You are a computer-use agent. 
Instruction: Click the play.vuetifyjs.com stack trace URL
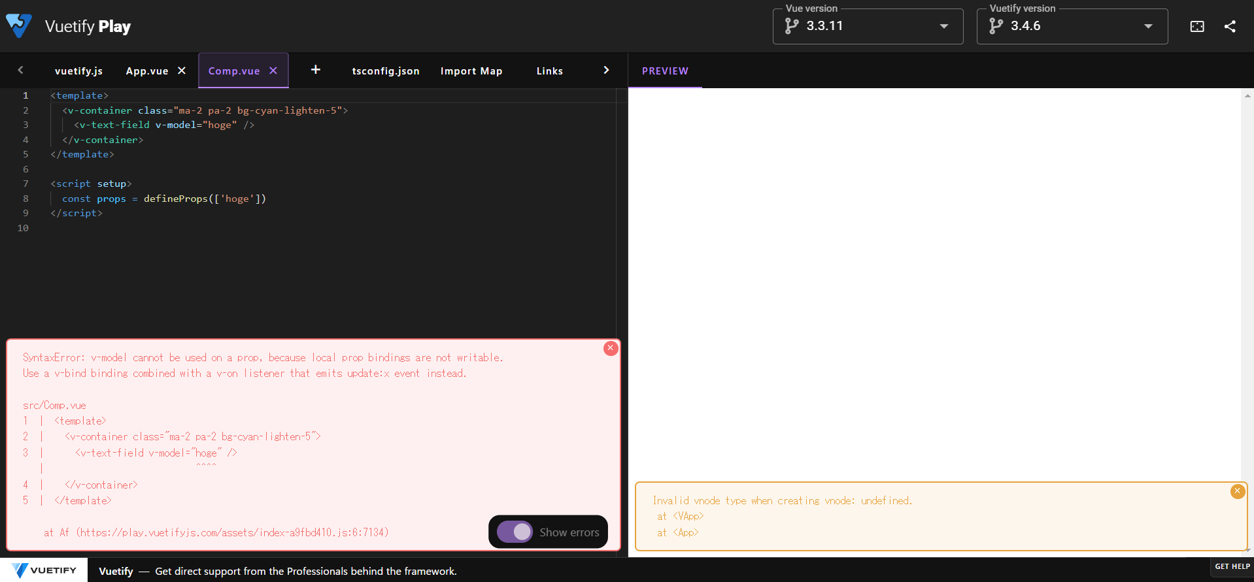(x=233, y=532)
